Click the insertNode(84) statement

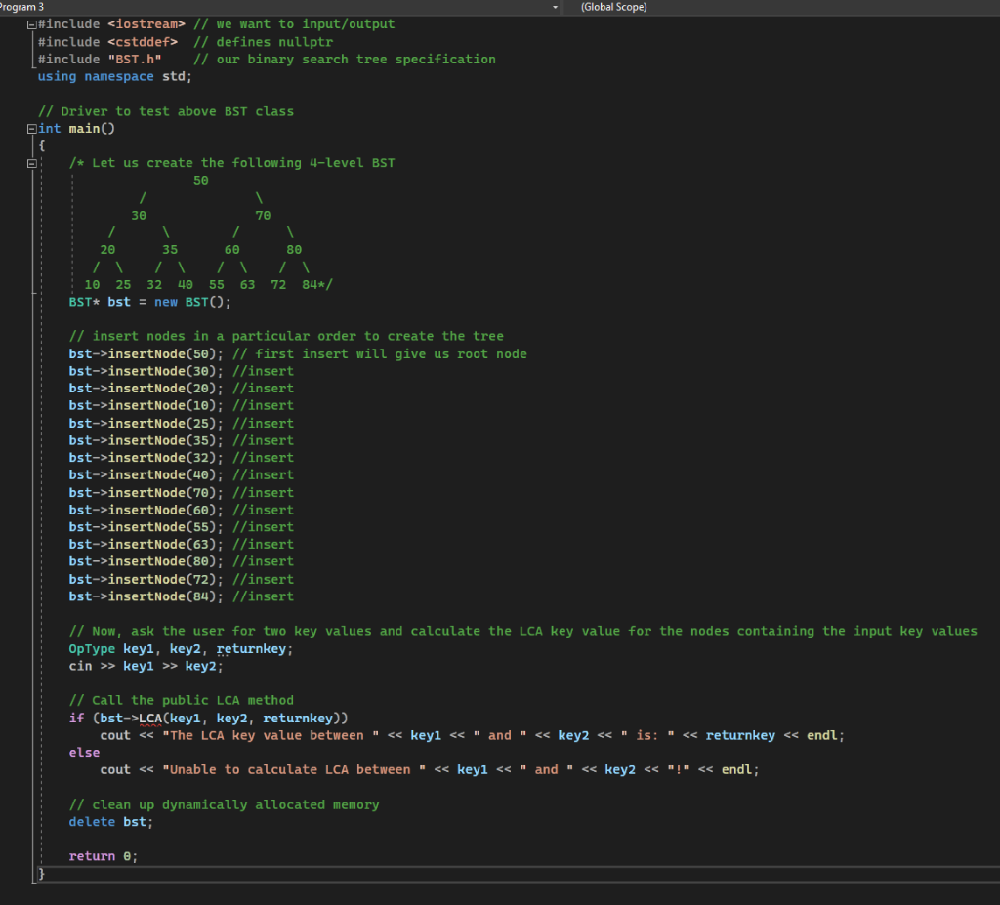pyautogui.click(x=146, y=596)
